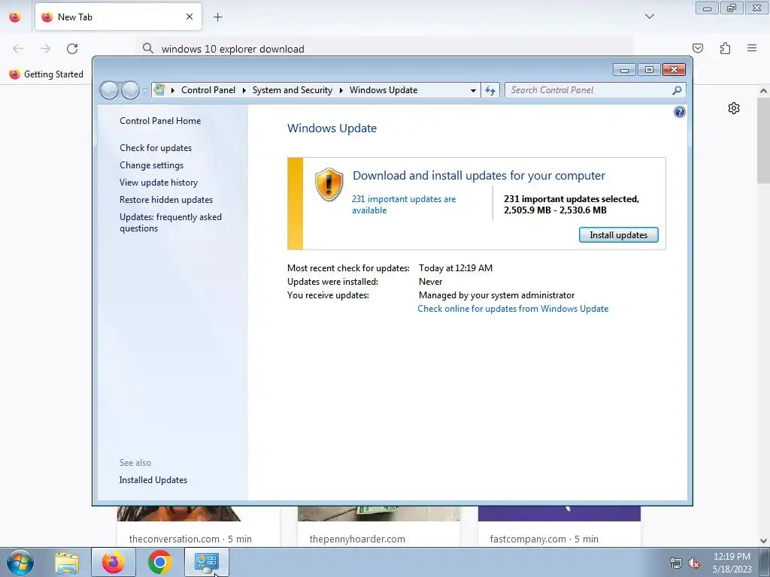
Task: Open Control Panel Home link
Action: 160,121
